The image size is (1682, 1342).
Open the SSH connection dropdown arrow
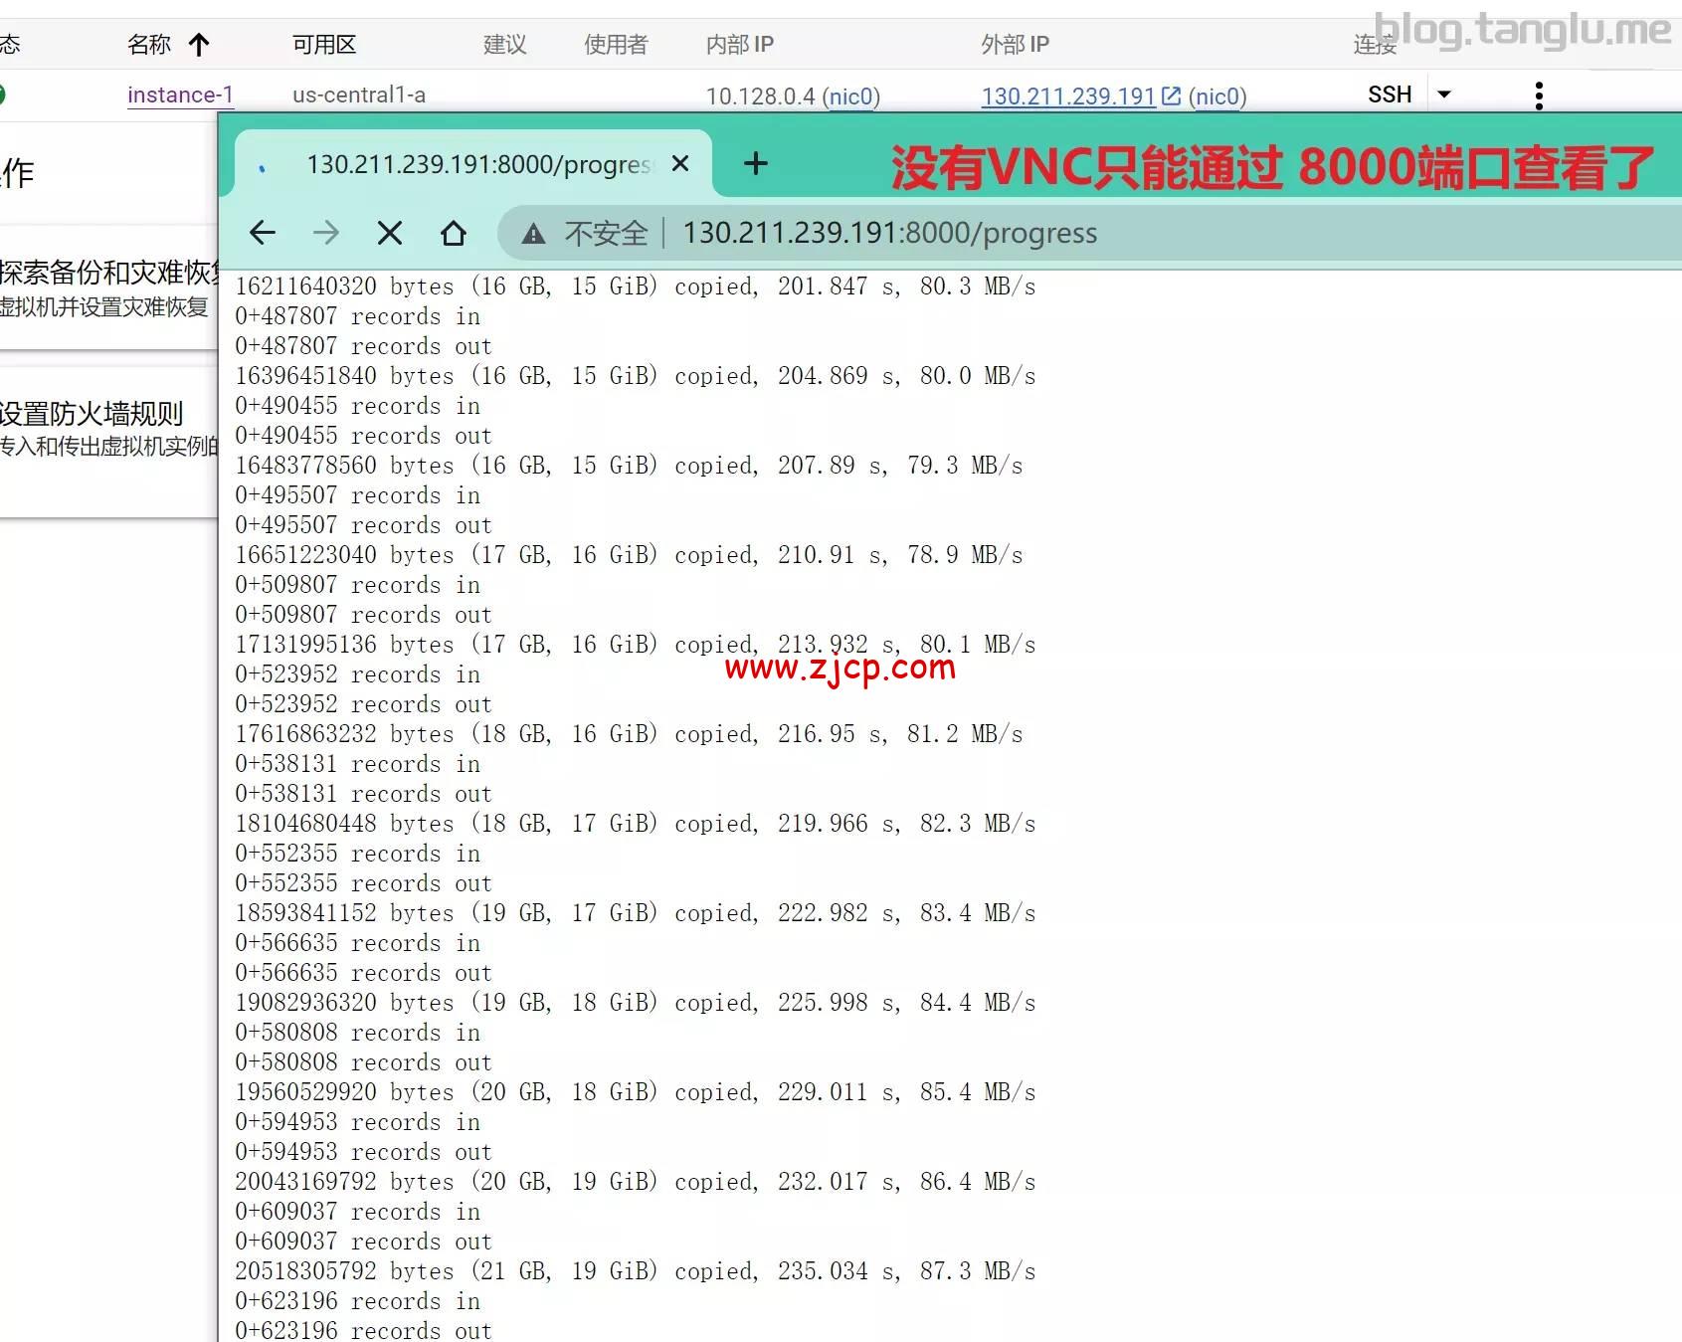1444,94
